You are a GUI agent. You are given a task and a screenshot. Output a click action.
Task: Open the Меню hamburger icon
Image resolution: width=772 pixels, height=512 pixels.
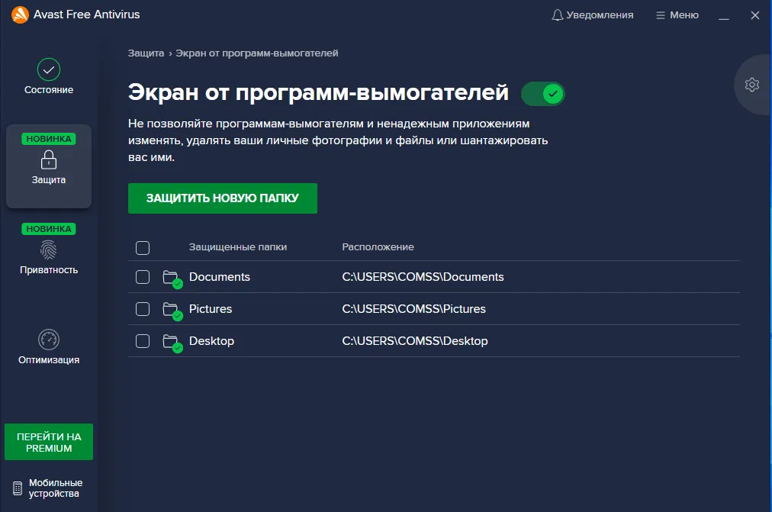pos(660,15)
